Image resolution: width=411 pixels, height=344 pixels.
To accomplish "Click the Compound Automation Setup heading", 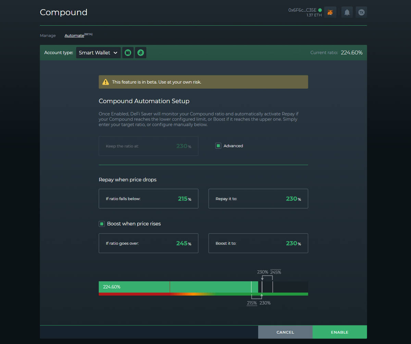I will (x=144, y=101).
